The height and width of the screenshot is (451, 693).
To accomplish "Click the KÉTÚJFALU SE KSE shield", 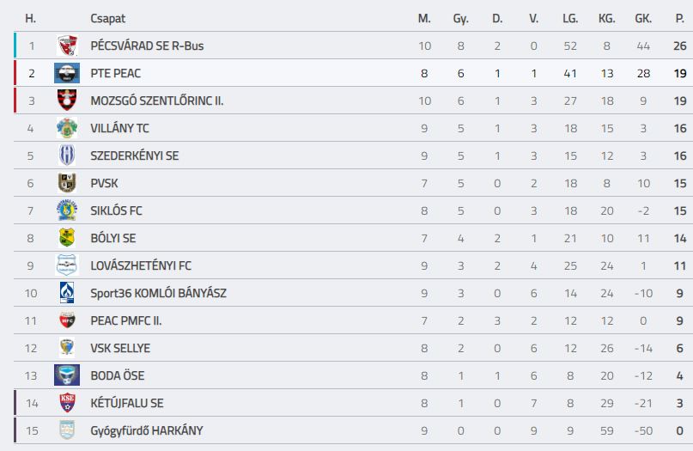I will tap(67, 403).
